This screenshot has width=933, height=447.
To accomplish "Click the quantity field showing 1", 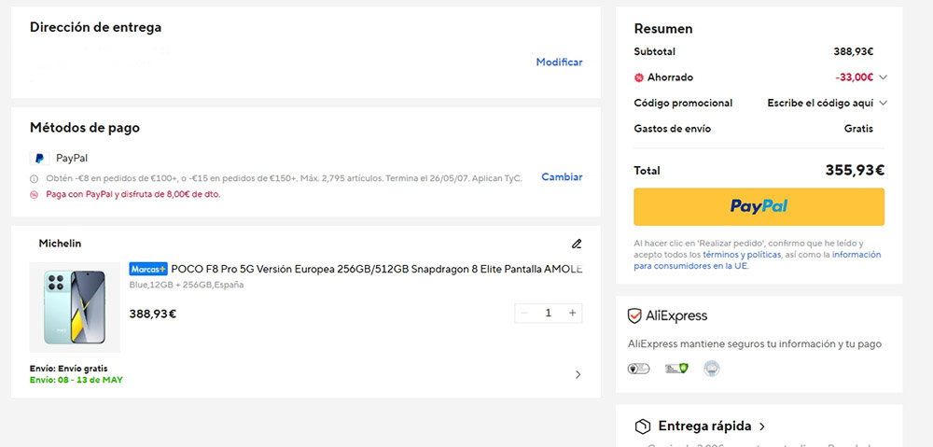I will [548, 313].
